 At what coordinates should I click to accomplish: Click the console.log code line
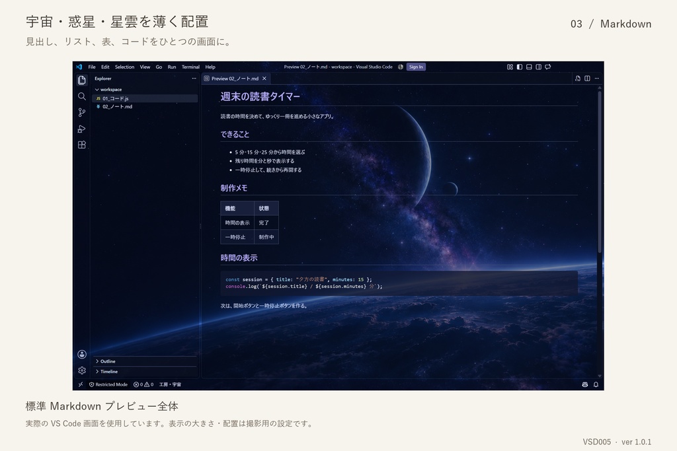point(304,287)
